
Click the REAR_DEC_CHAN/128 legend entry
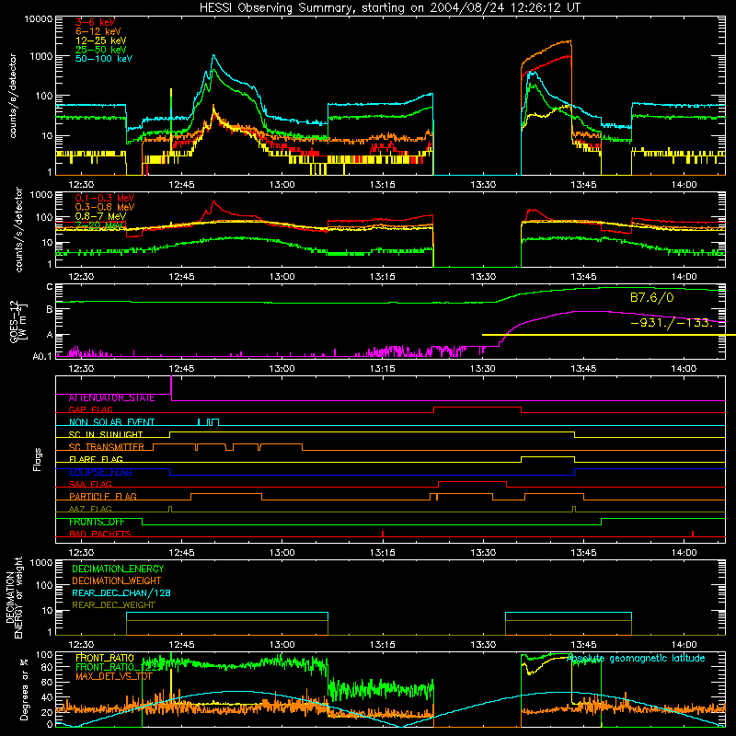coord(121,592)
